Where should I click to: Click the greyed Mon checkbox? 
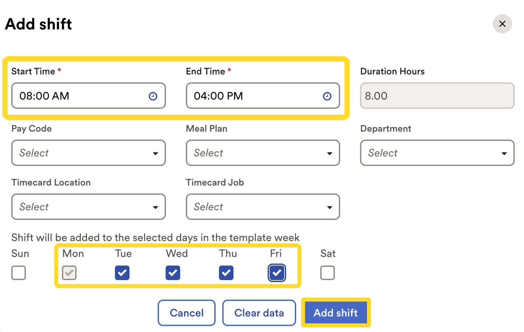point(69,273)
